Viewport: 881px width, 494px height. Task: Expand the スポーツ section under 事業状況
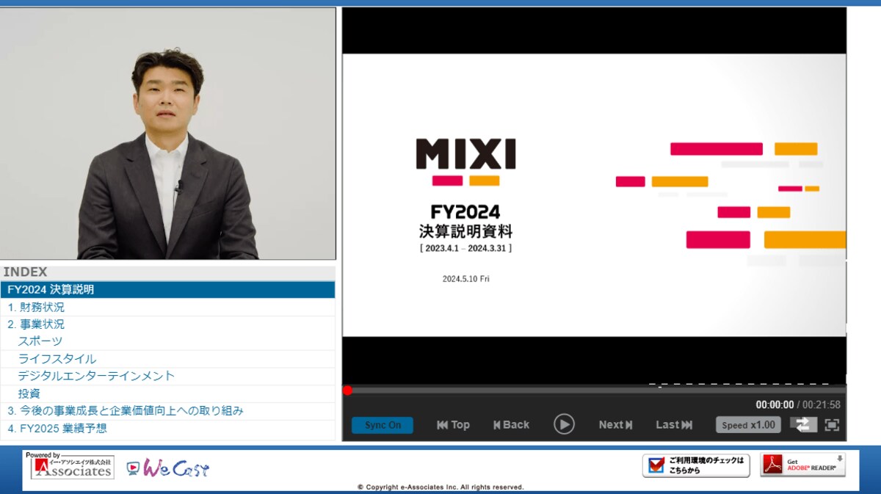40,341
